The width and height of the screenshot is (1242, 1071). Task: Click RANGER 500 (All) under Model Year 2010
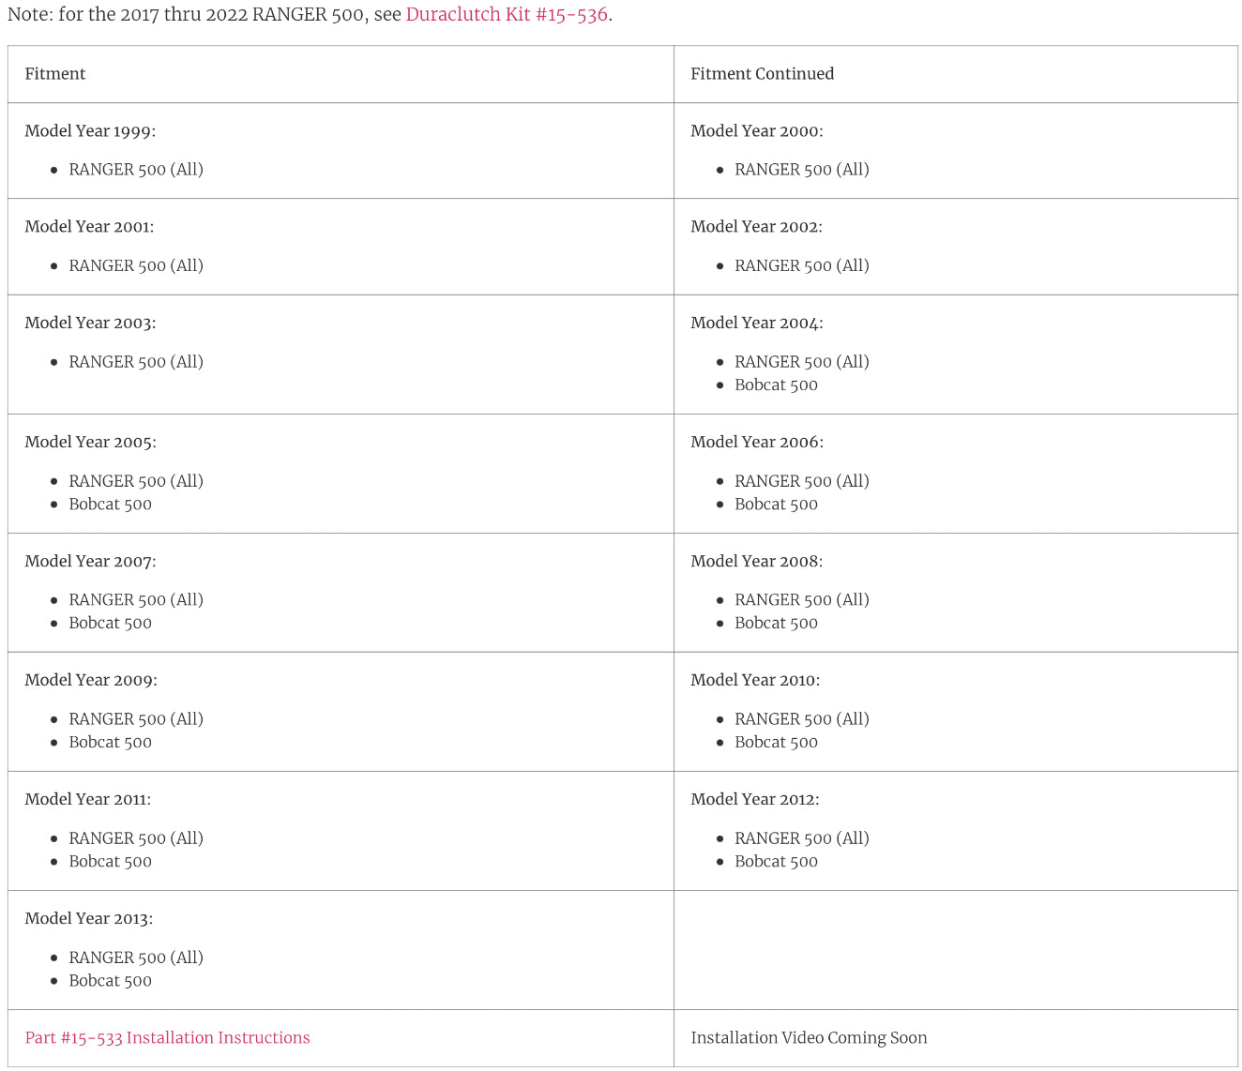[802, 718]
